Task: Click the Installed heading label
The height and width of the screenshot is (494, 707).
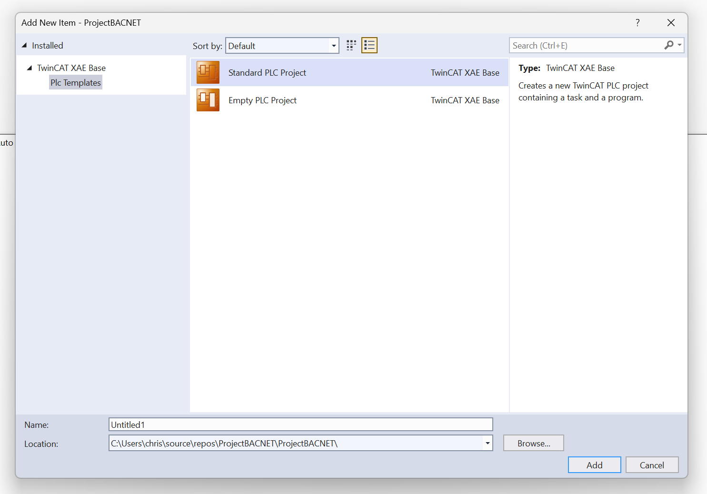Action: pos(47,46)
